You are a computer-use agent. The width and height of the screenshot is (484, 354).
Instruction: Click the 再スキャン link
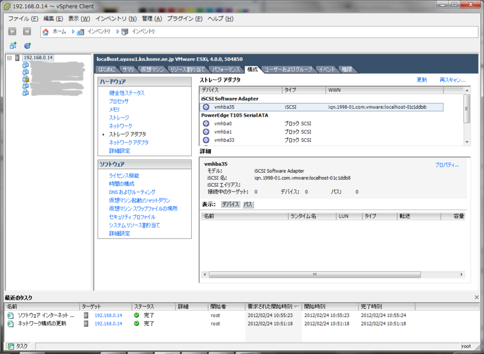[x=453, y=80]
